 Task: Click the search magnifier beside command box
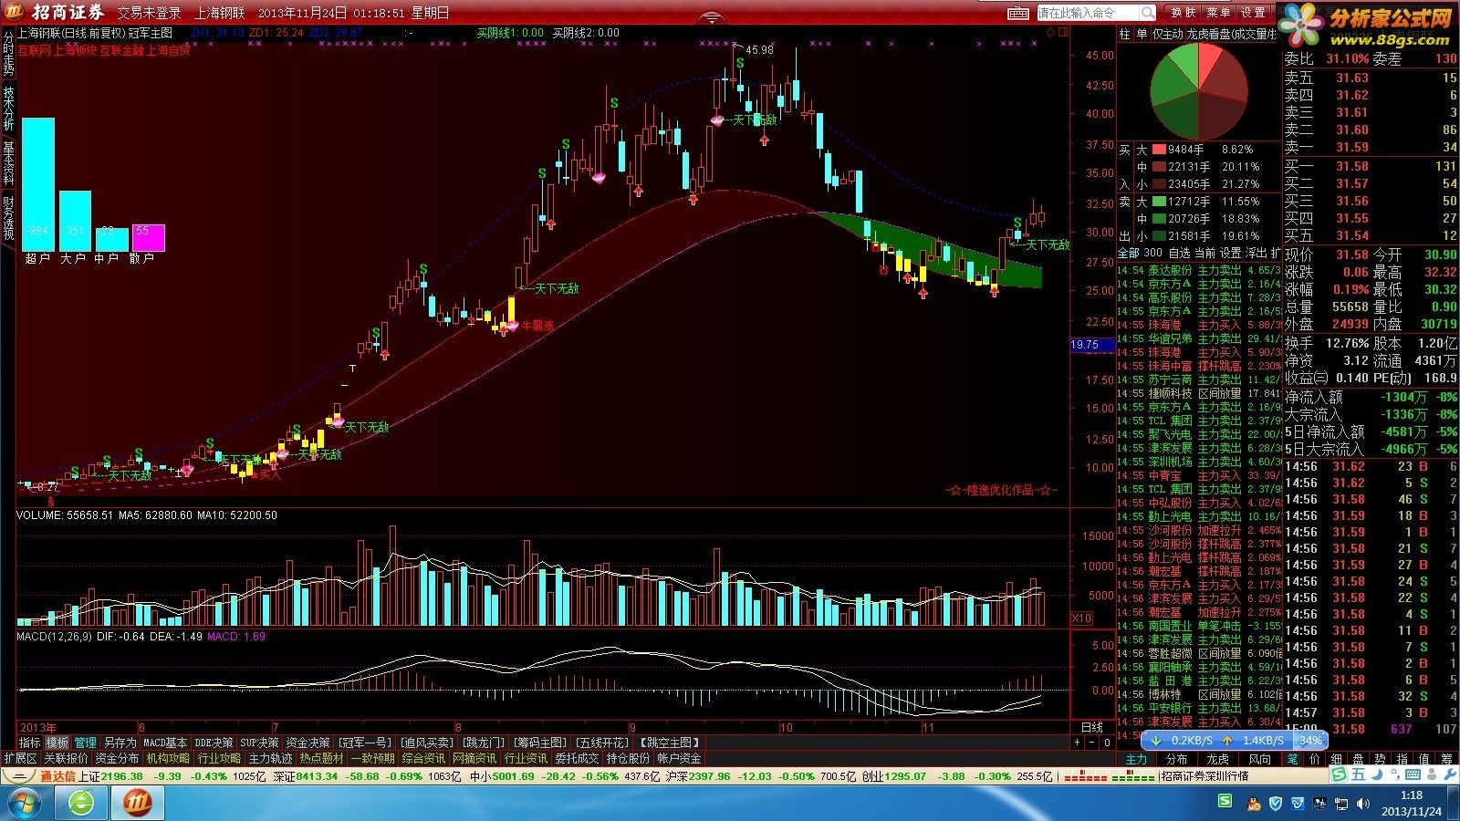point(1148,13)
